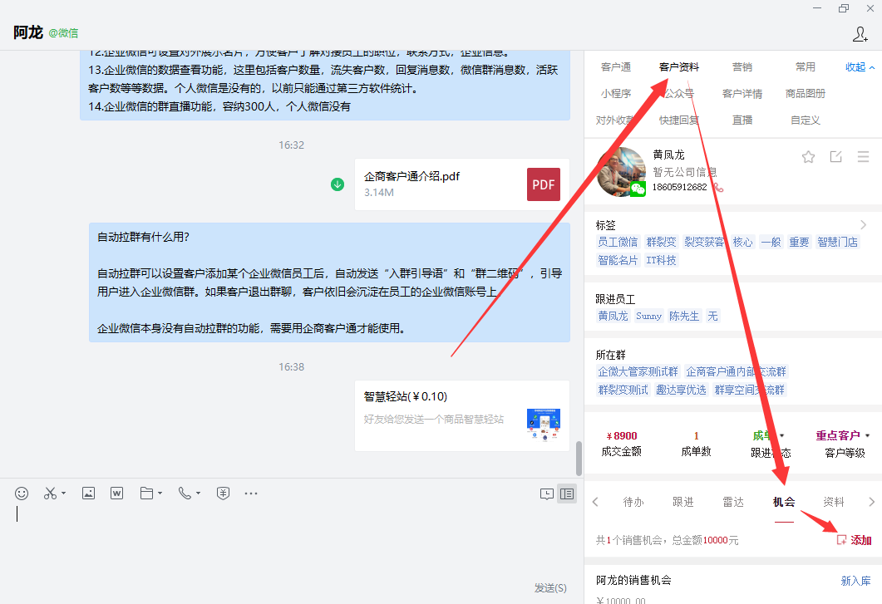Screen dimensions: 882x604
Task: Open the chat history clock icon
Action: pyautogui.click(x=547, y=494)
